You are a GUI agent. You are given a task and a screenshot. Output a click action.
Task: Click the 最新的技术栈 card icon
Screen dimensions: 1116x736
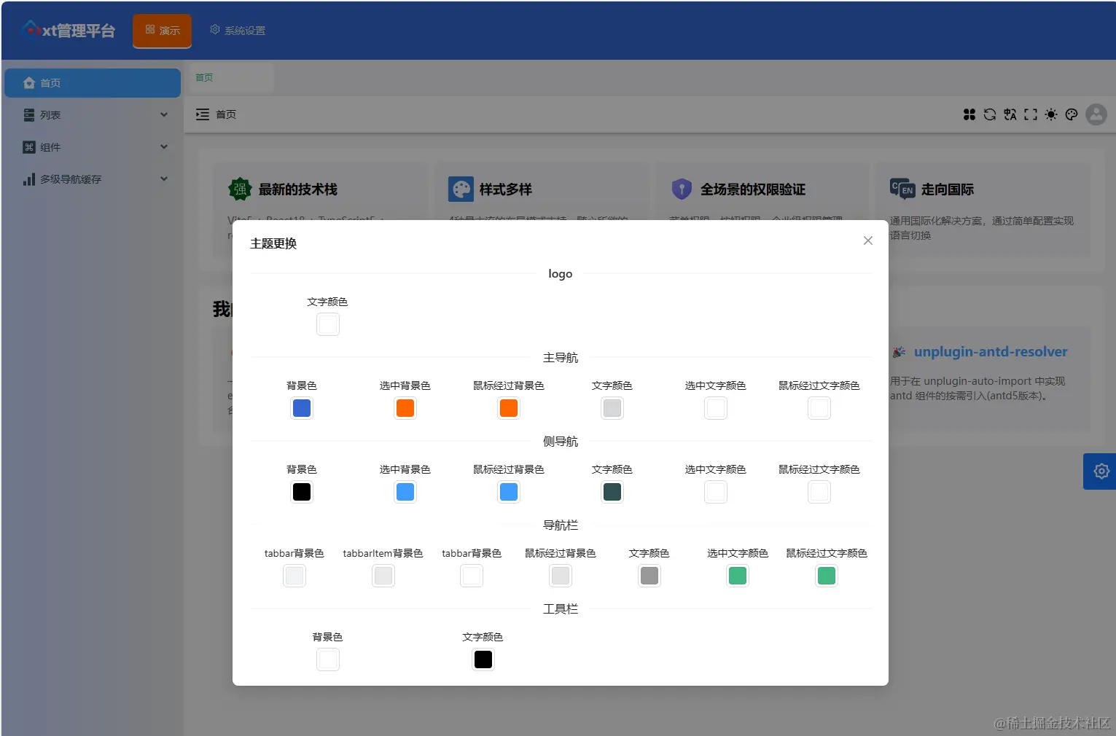[x=240, y=189]
